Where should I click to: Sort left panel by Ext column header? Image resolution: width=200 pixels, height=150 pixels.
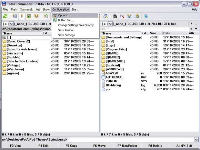tap(46, 33)
